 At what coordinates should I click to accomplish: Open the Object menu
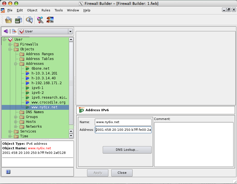[x=32, y=10]
